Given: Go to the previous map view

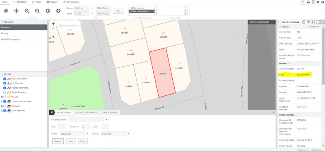Looking at the screenshot, I should 48,11.
